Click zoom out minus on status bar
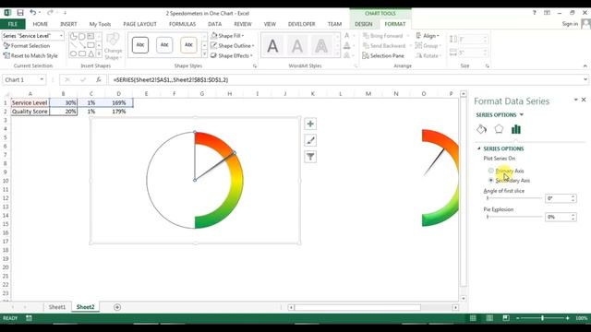 pyautogui.click(x=518, y=318)
